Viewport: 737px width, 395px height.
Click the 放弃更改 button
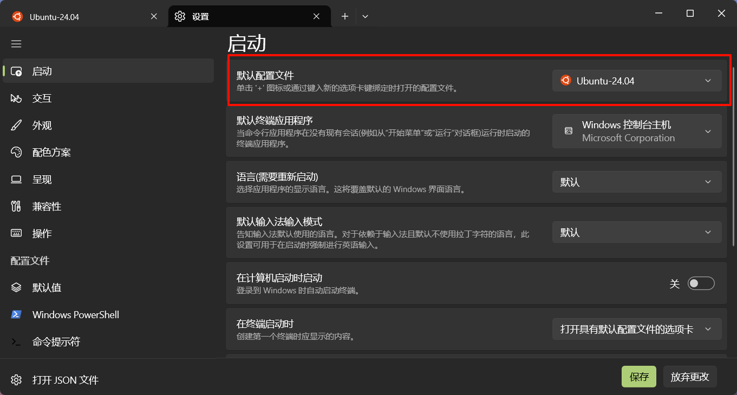pos(689,377)
